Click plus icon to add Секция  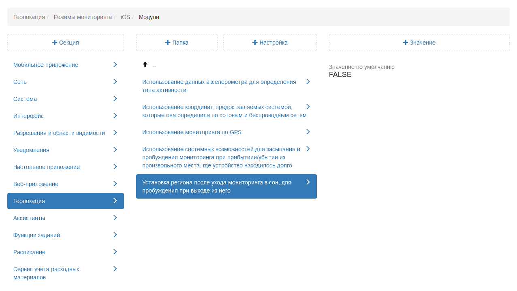(54, 43)
